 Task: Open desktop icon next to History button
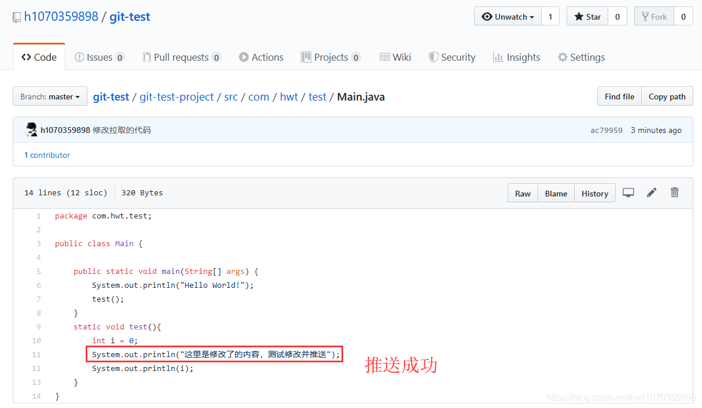click(628, 192)
